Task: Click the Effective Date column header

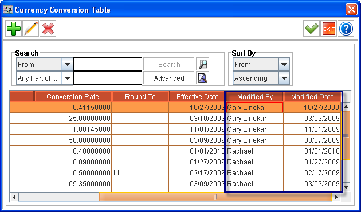Action: (197, 96)
